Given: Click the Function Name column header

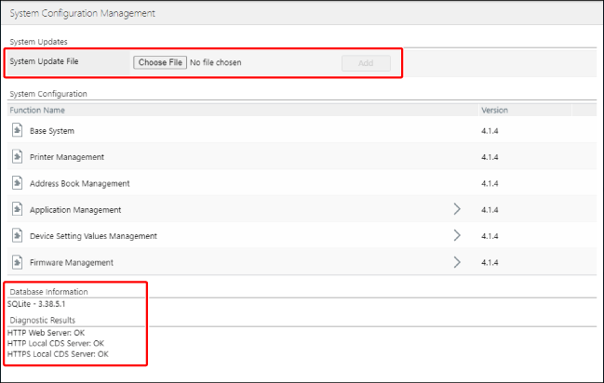Looking at the screenshot, I should [37, 110].
